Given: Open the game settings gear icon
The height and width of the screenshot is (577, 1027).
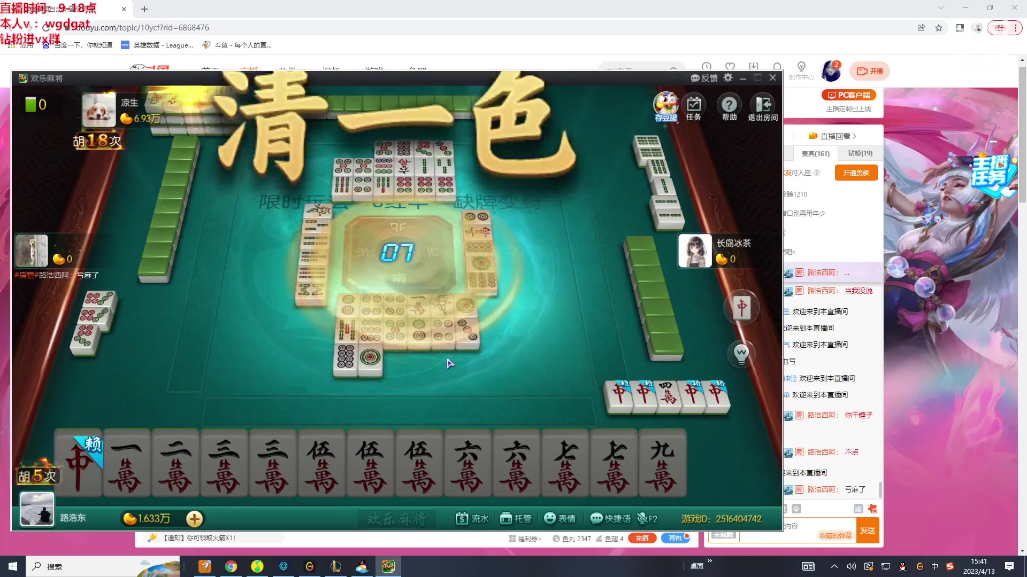Looking at the screenshot, I should 727,77.
